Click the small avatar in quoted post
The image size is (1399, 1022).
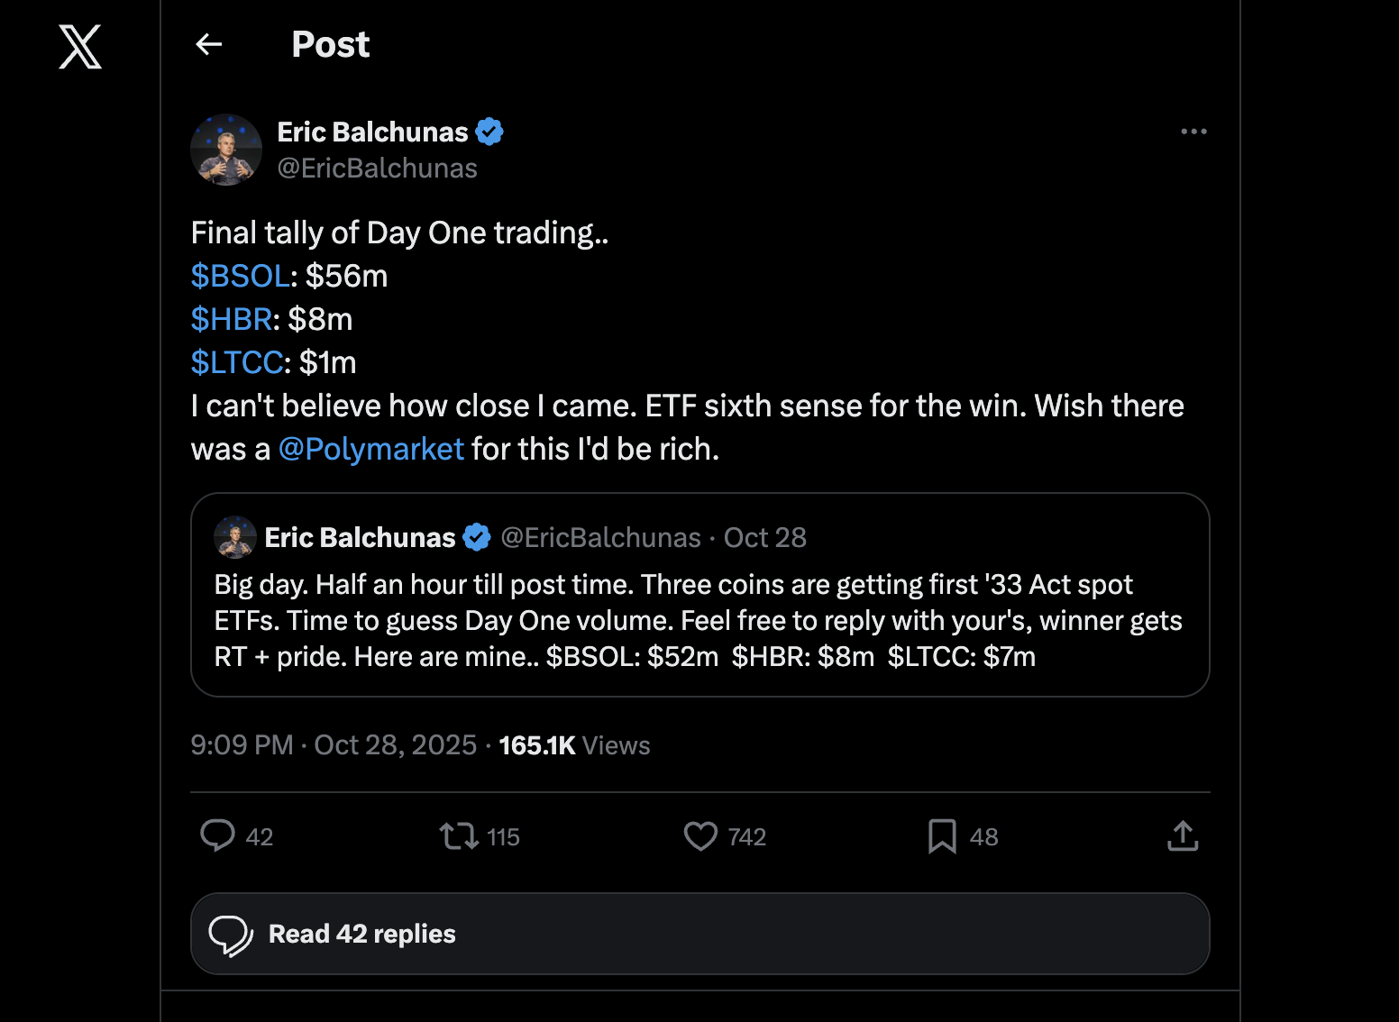[235, 537]
